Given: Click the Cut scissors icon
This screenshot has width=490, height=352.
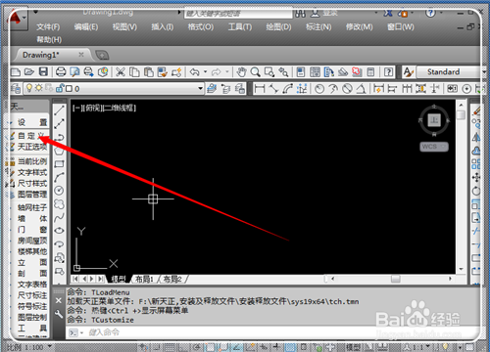Looking at the screenshot, I should (121, 71).
